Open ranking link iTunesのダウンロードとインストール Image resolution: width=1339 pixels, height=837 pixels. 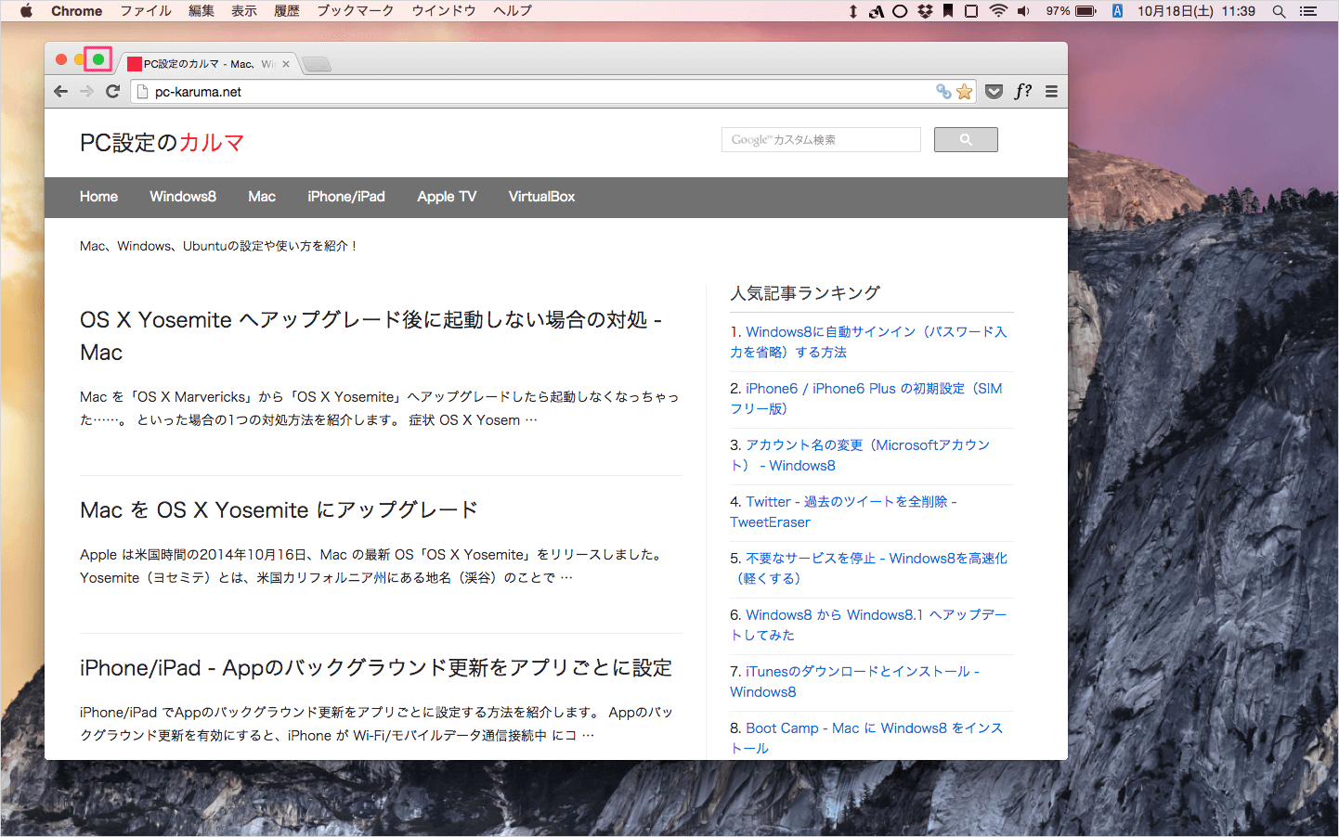[x=855, y=681]
